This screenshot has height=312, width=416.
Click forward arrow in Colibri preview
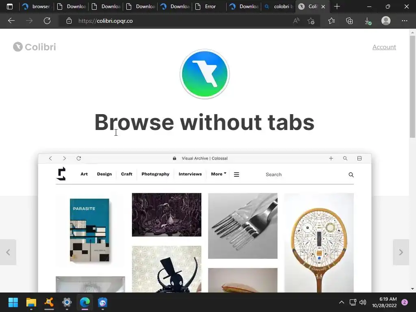[64, 158]
